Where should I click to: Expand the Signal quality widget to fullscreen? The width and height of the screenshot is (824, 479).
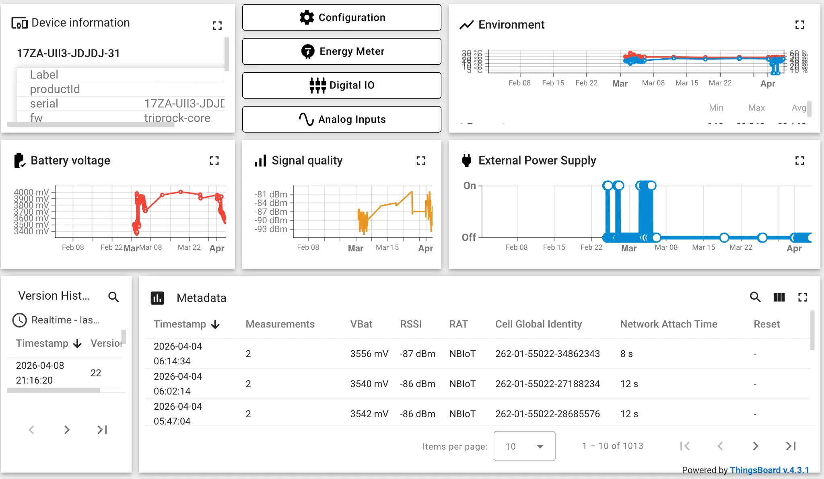pyautogui.click(x=421, y=160)
